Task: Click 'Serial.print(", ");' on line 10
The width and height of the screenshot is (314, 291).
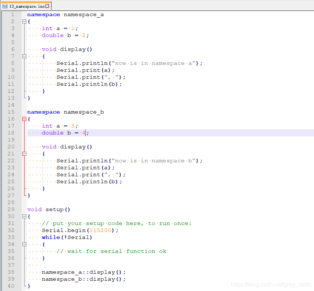Action: (x=91, y=77)
